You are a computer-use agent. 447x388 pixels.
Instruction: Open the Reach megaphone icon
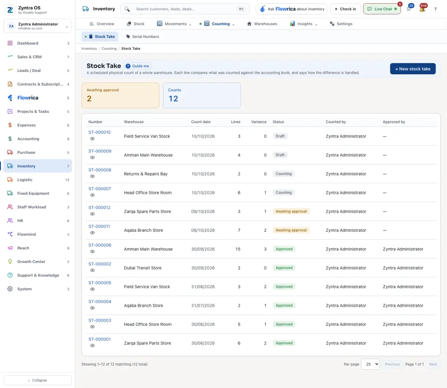click(10, 248)
